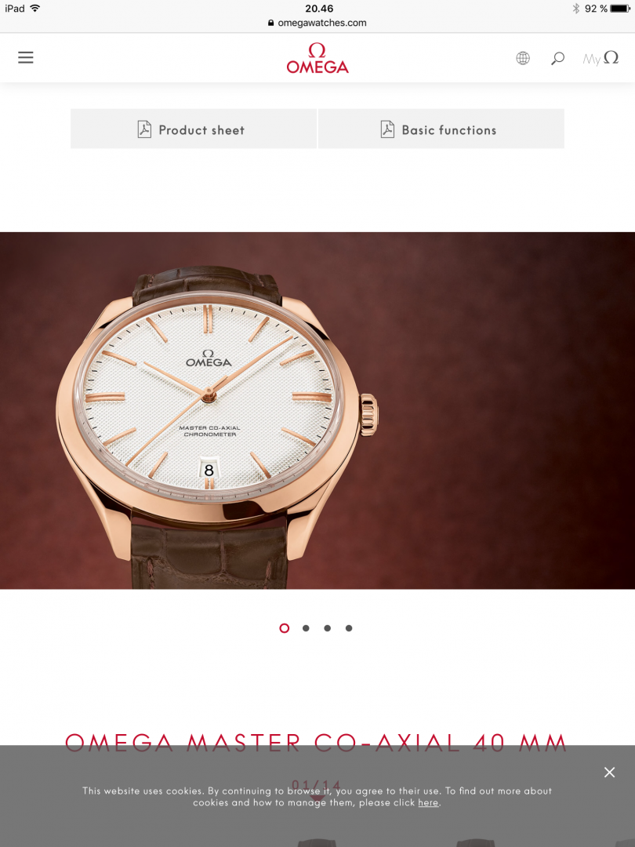Open search with the magnifier icon
The height and width of the screenshot is (847, 635).
[x=557, y=58]
